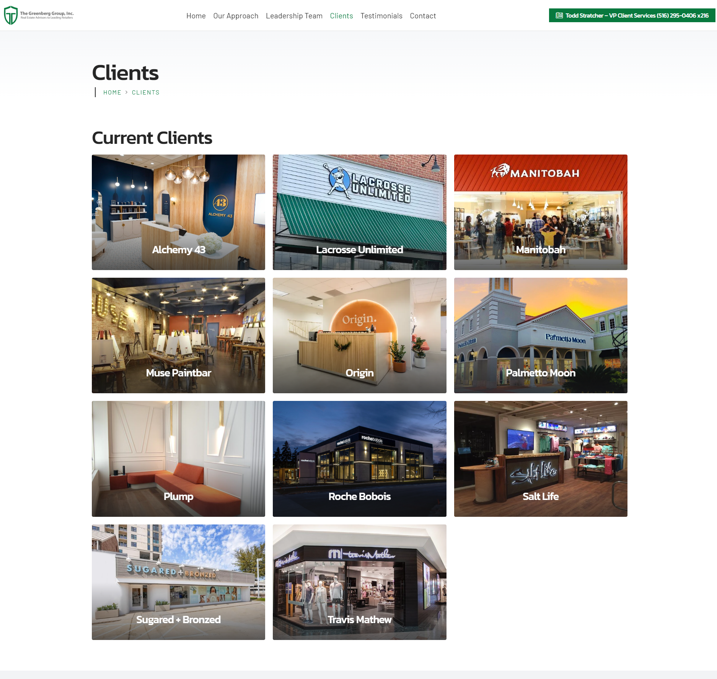Click the Greenberg Group shield logo

click(11, 15)
